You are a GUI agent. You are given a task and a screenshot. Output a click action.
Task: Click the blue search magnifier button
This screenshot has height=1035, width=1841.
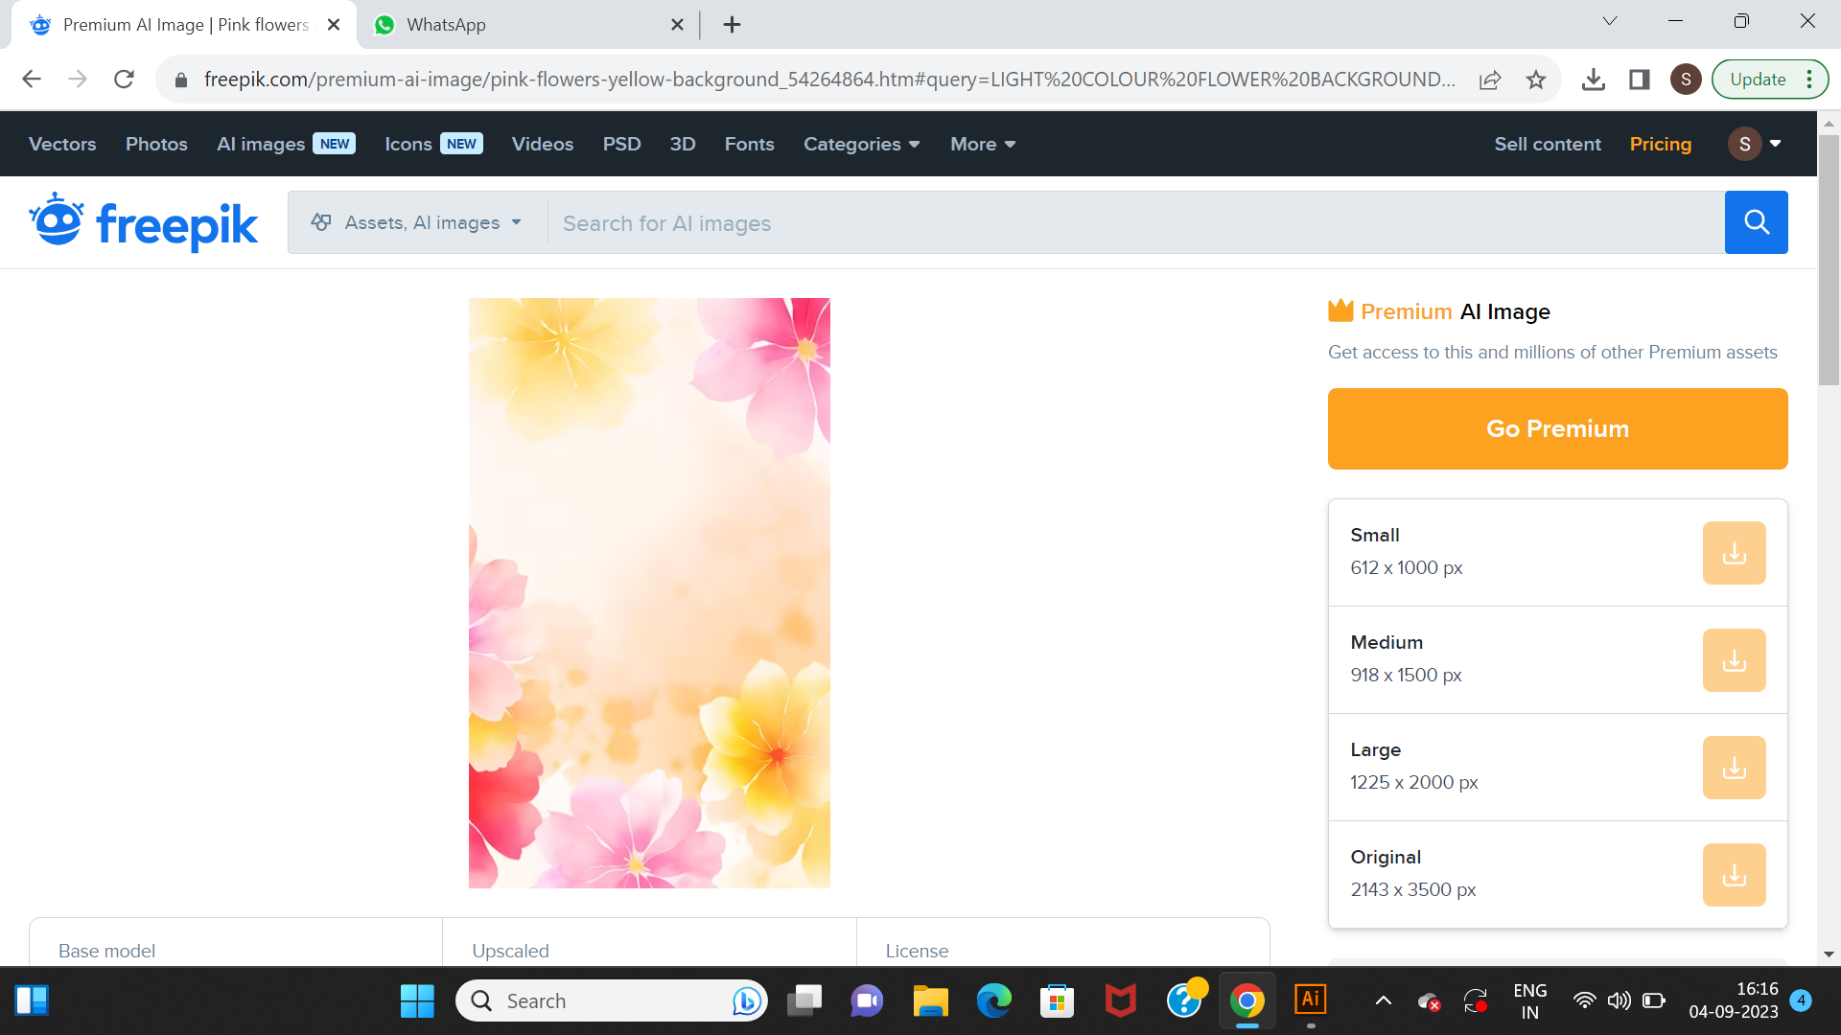click(1756, 222)
